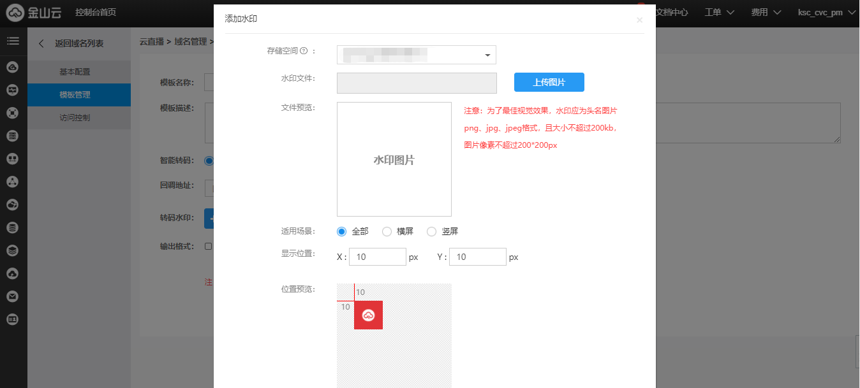860x388 pixels.
Task: Click 返回域名列表 link
Action: click(79, 43)
